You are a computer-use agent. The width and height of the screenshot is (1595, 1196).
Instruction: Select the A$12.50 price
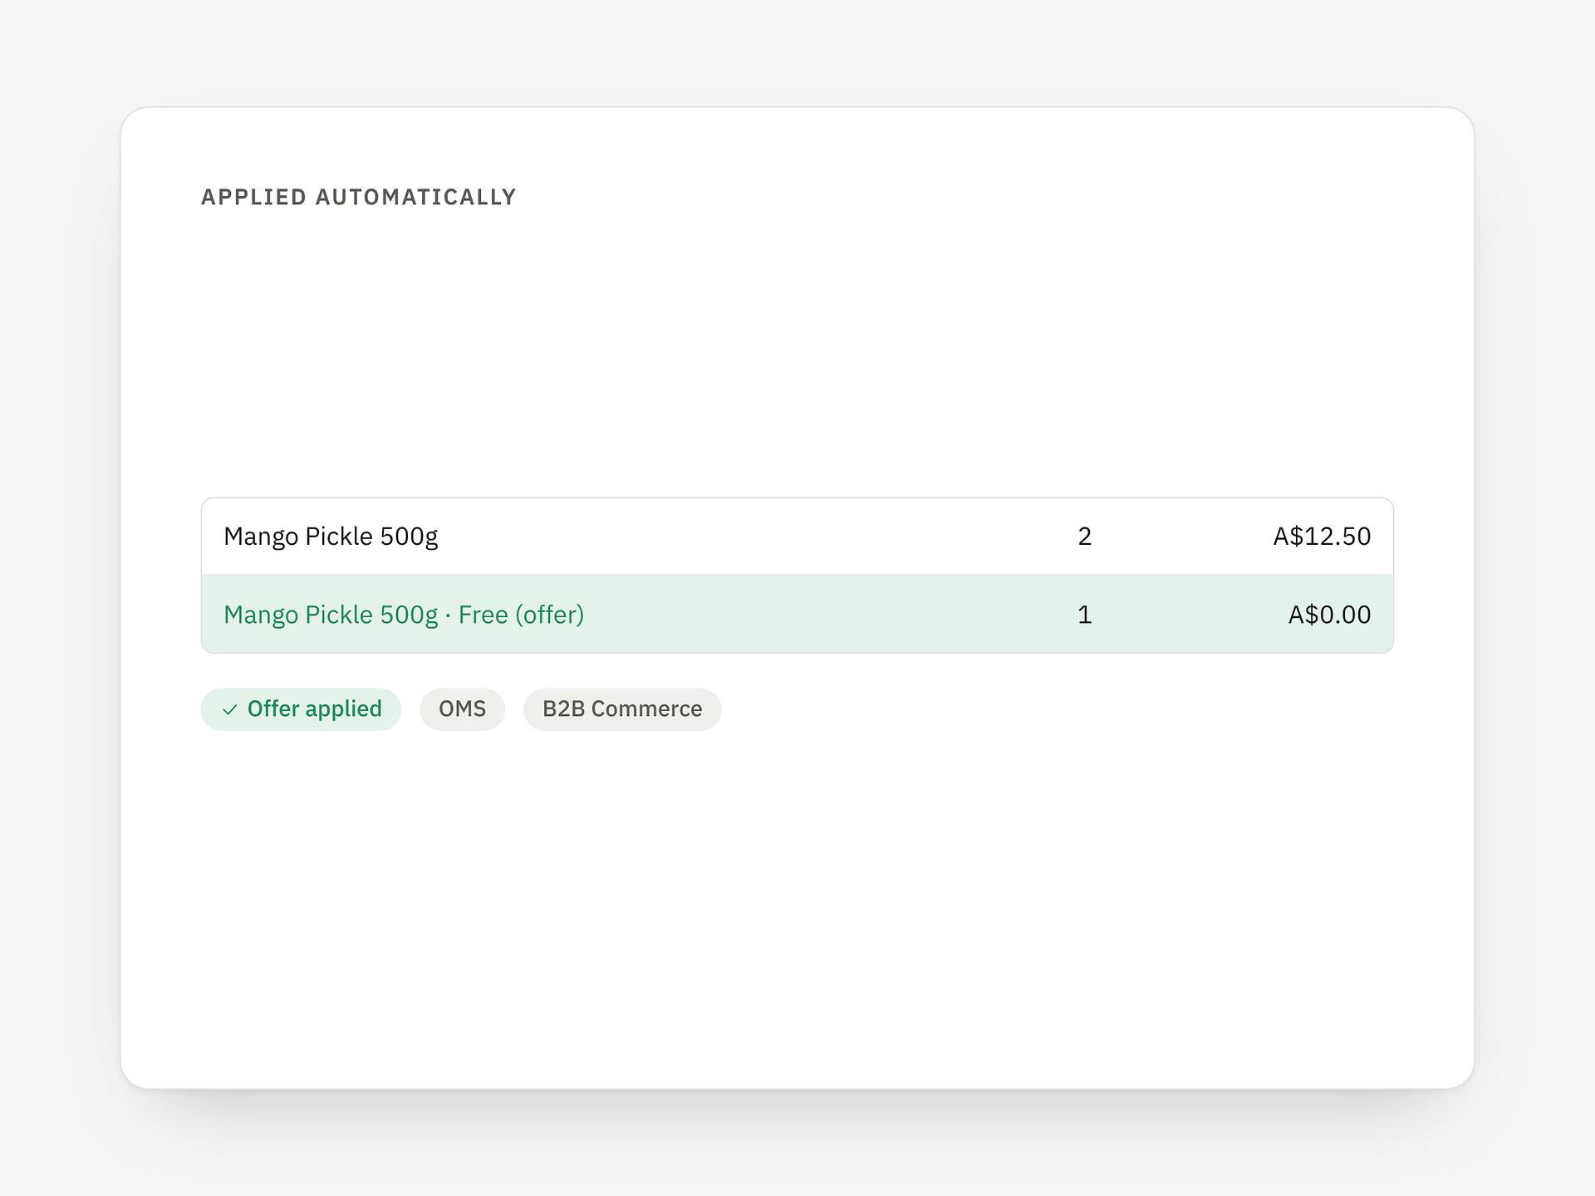pos(1322,537)
